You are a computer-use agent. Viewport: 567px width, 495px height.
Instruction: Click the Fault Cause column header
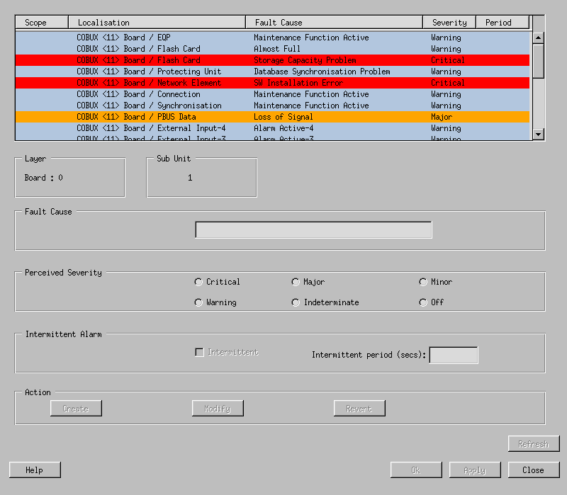pyautogui.click(x=334, y=23)
